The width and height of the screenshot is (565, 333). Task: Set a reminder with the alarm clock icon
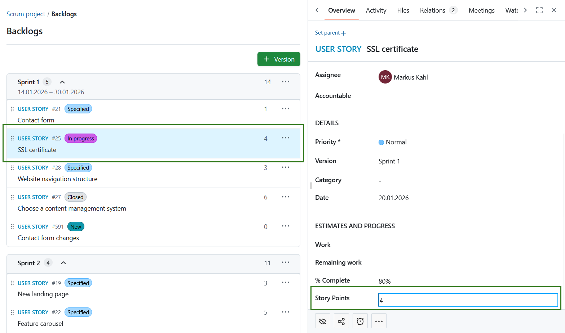click(360, 320)
